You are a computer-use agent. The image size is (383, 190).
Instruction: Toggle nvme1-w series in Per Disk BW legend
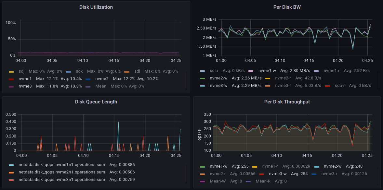pyautogui.click(x=268, y=70)
